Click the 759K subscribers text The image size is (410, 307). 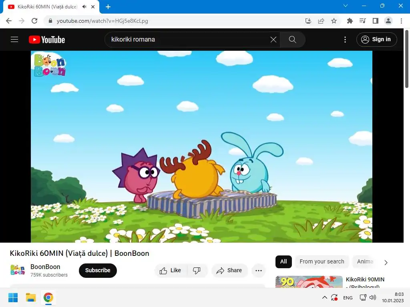(49, 275)
